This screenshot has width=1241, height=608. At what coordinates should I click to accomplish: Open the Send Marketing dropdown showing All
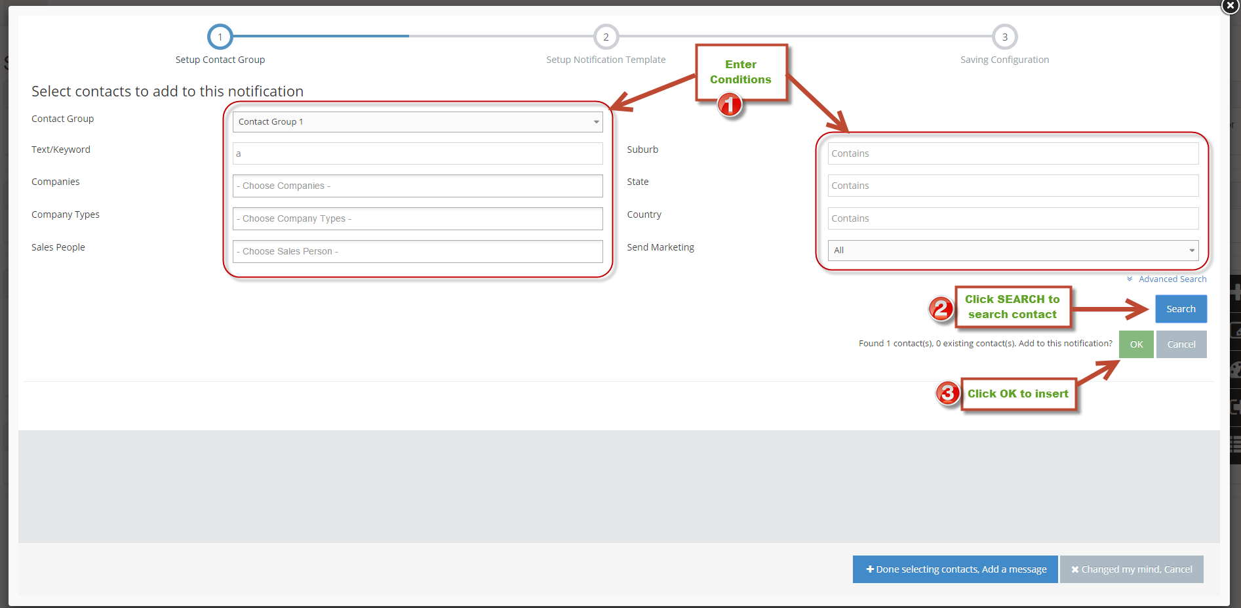coord(1013,251)
